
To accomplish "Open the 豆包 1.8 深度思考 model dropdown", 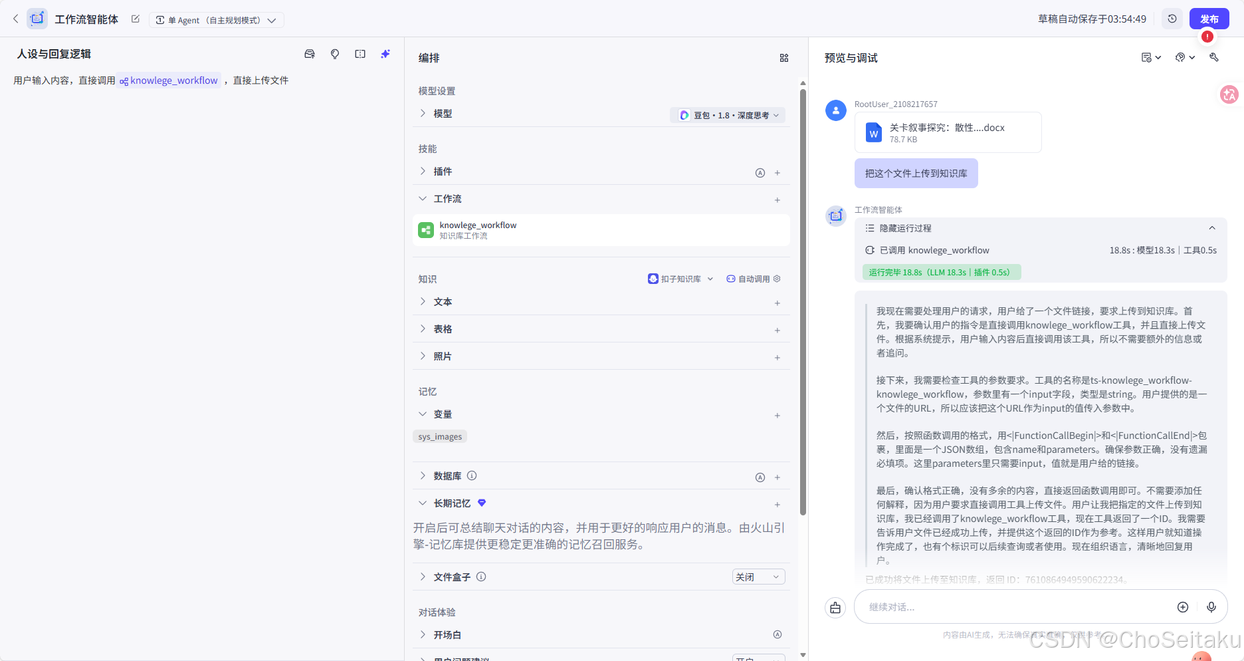I will click(728, 115).
